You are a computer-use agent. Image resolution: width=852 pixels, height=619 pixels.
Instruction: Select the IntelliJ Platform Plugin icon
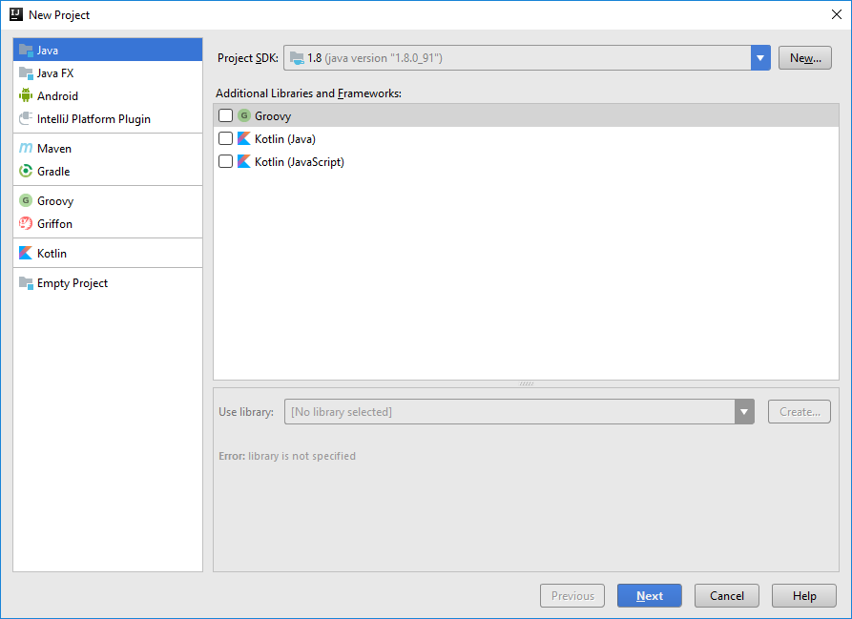(x=26, y=119)
